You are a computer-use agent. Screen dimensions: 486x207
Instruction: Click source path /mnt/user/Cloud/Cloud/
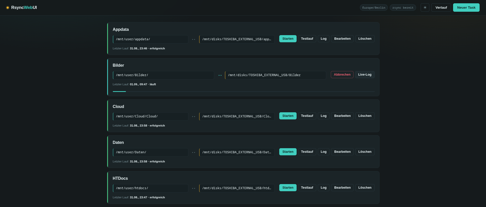pos(151,116)
